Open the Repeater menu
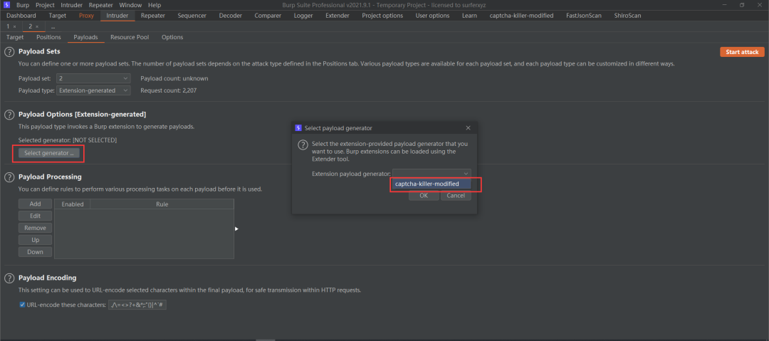Viewport: 769px width, 341px height. (100, 5)
